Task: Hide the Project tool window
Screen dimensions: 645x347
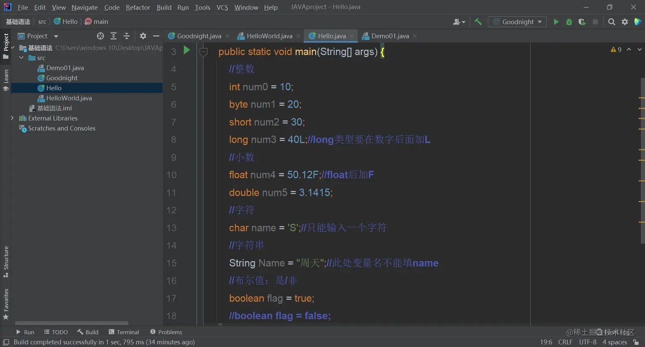Action: coord(156,36)
